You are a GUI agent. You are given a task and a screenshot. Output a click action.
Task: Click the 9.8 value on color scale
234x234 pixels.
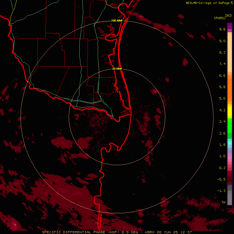coord(222,29)
